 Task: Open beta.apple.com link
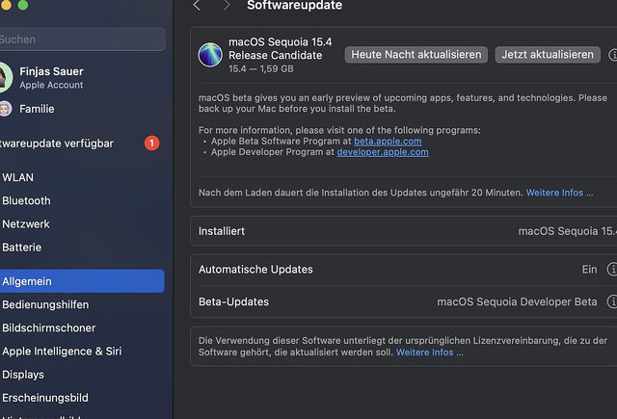[388, 141]
